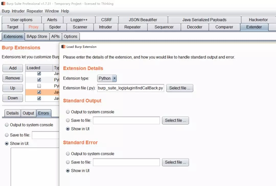Screen dimensions: 276x186
Task: Open the BApp Store sub-tab
Action: [x=37, y=36]
